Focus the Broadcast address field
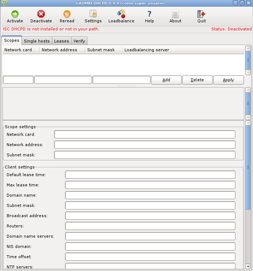Screen dimensions: 253x271 (150, 216)
